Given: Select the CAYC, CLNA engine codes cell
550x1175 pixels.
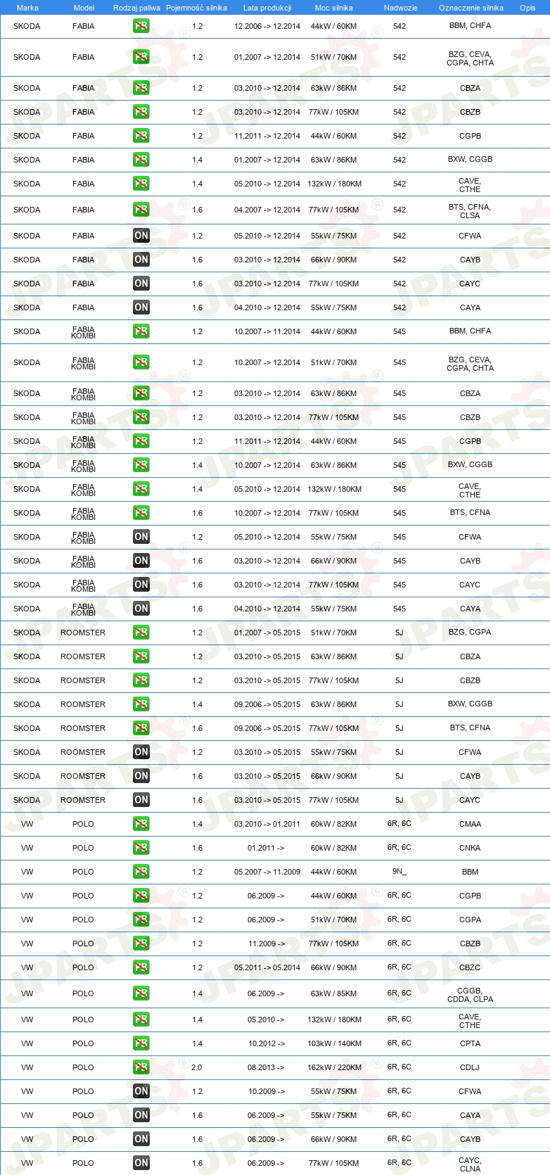Looking at the screenshot, I should (470, 1164).
